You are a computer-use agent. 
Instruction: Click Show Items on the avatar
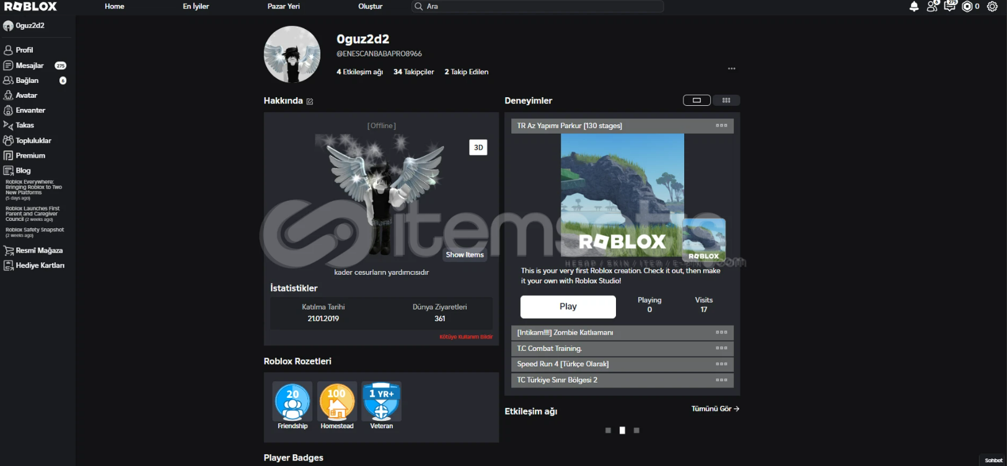pyautogui.click(x=465, y=255)
